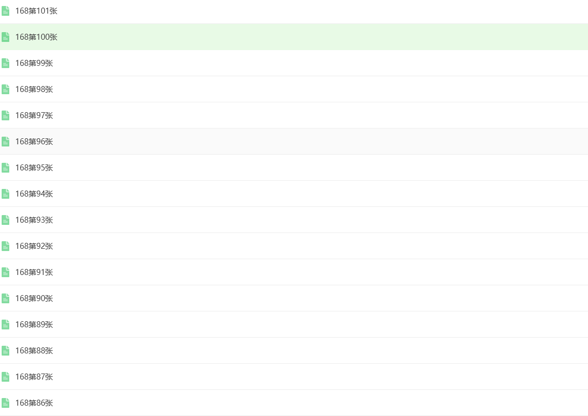588x416 pixels.
Task: Click the document icon for 168第87张
Action: point(5,377)
